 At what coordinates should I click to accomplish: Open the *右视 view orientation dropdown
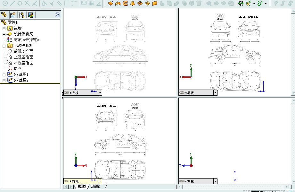(216, 181)
